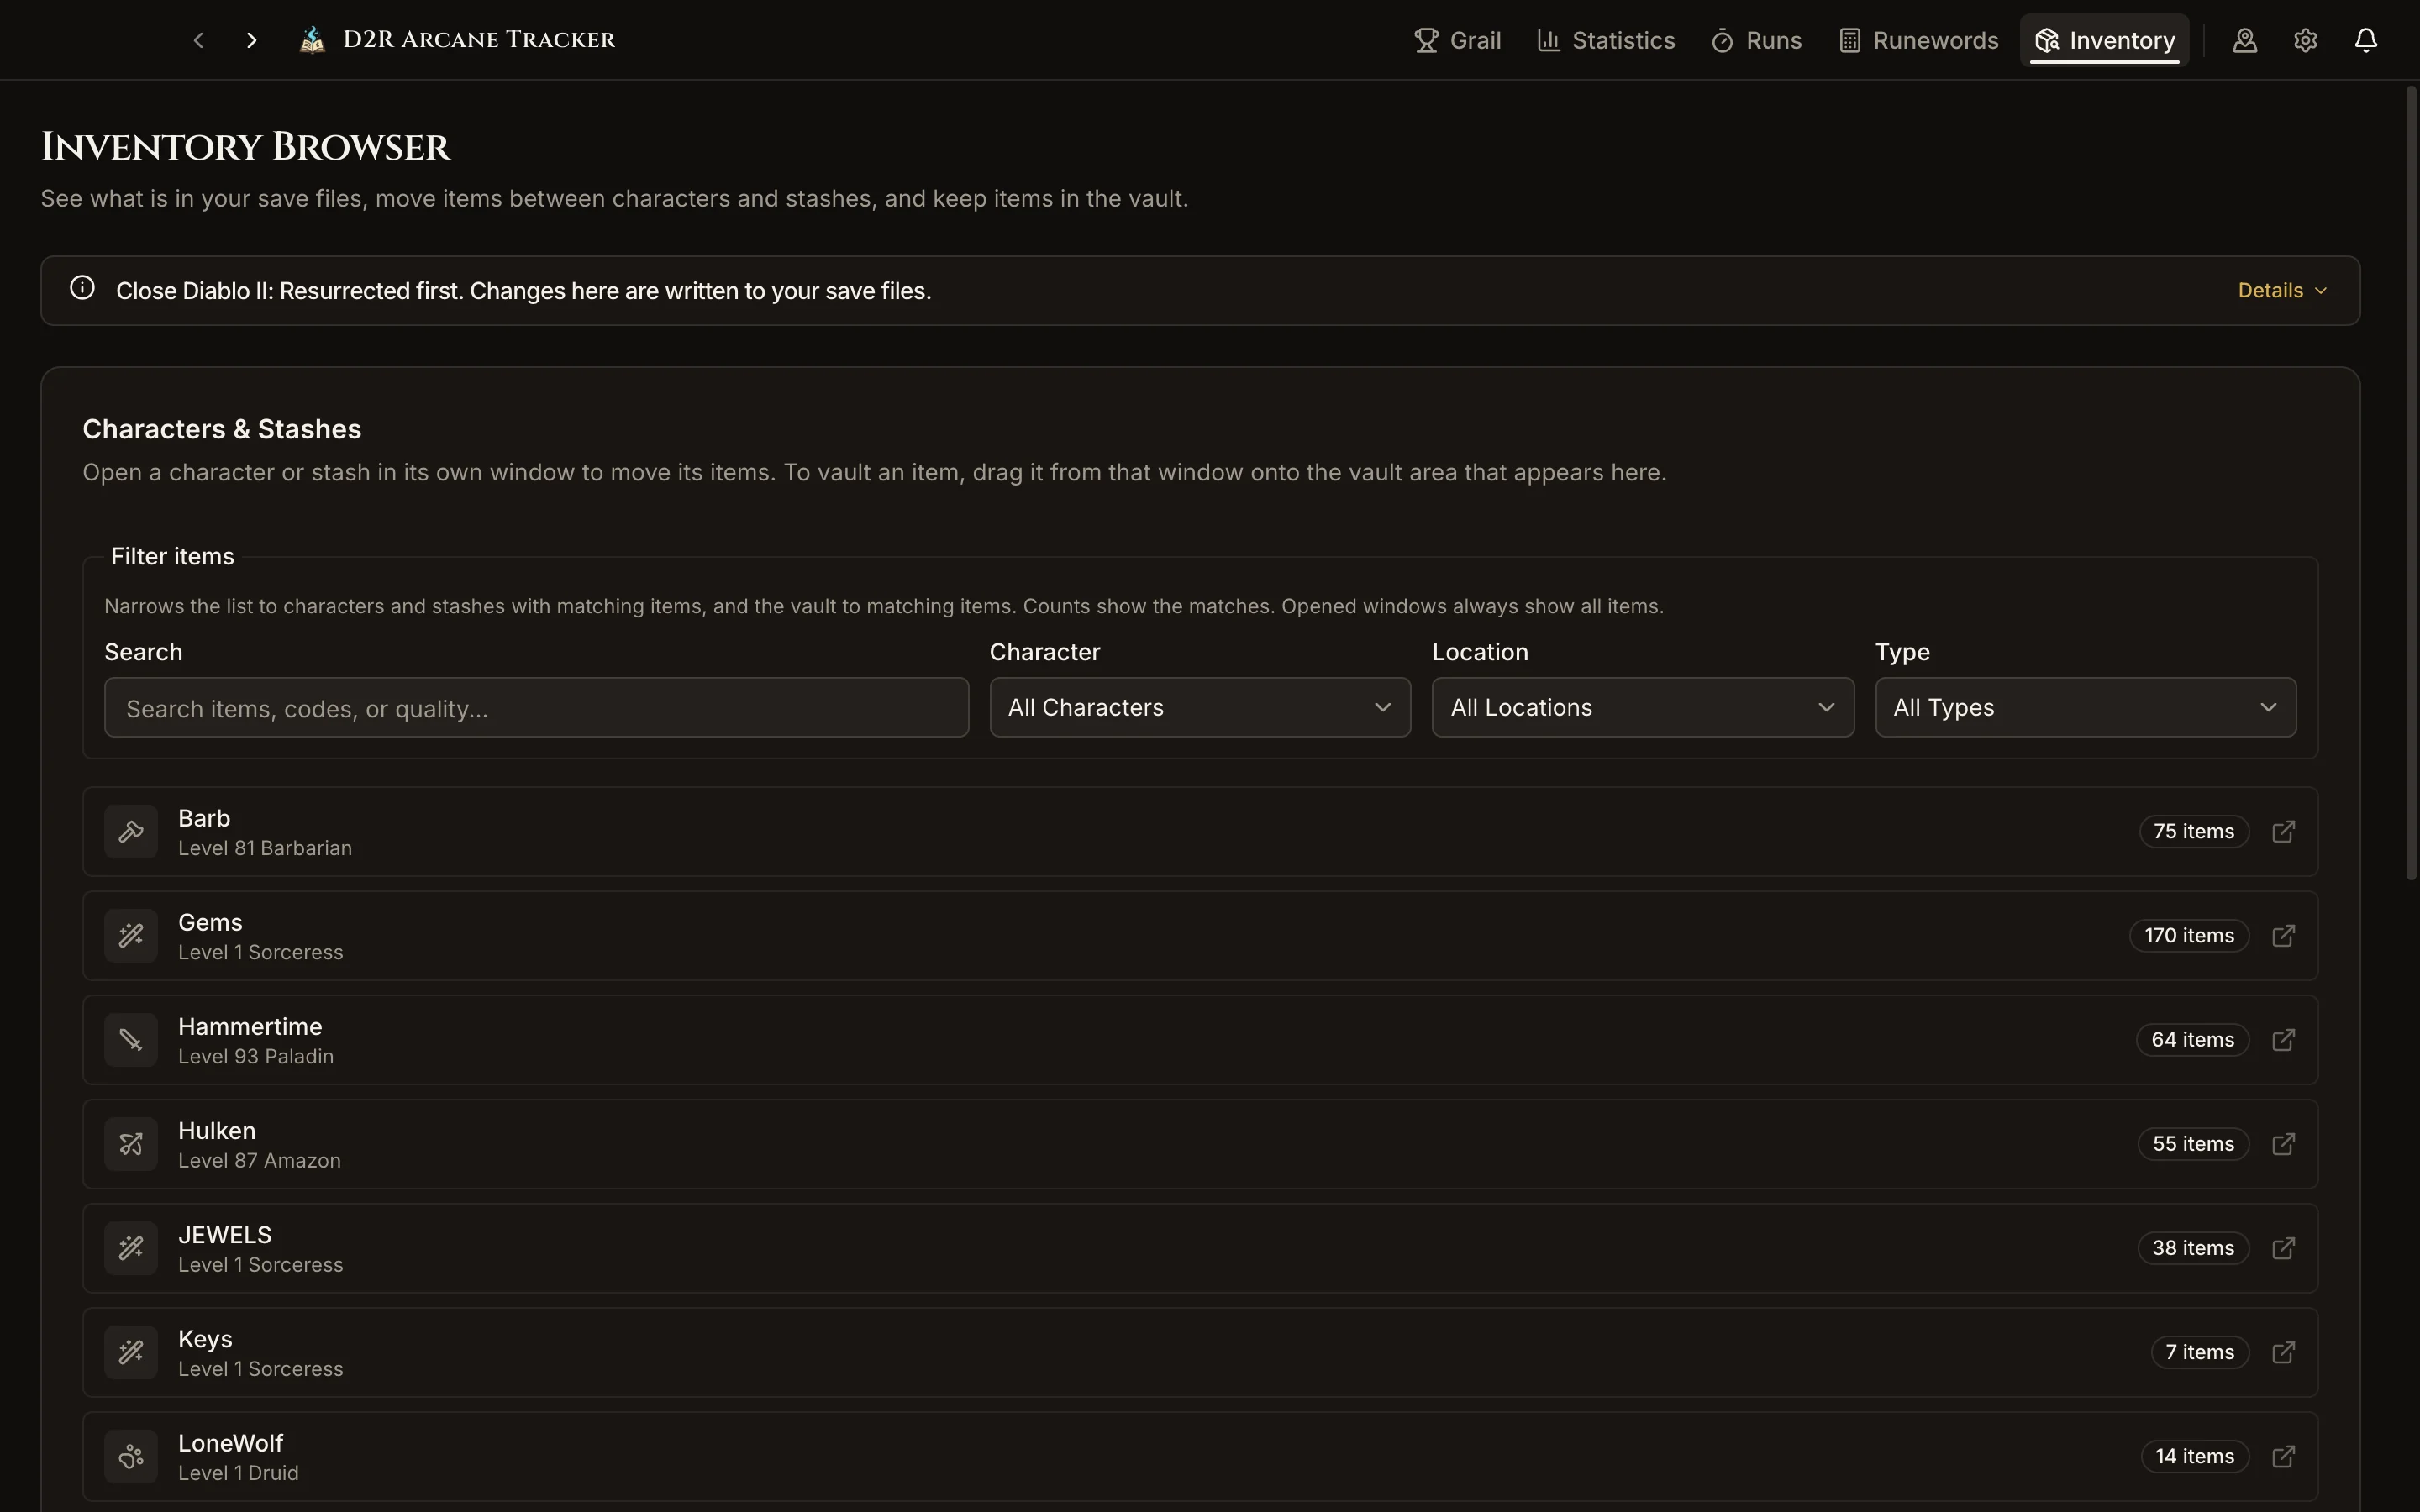Select the LoneWolf character name
2420x1512 pixels.
point(231,1443)
